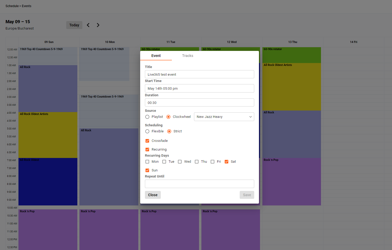Select the Event tab
This screenshot has width=392, height=250.
coord(156,56)
